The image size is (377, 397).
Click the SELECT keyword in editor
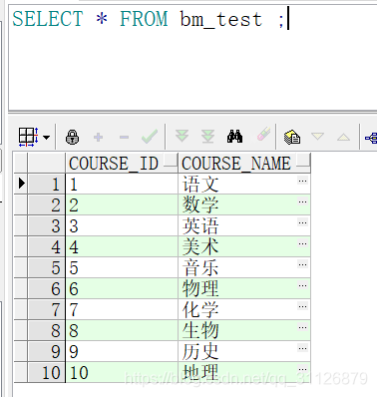48,19
